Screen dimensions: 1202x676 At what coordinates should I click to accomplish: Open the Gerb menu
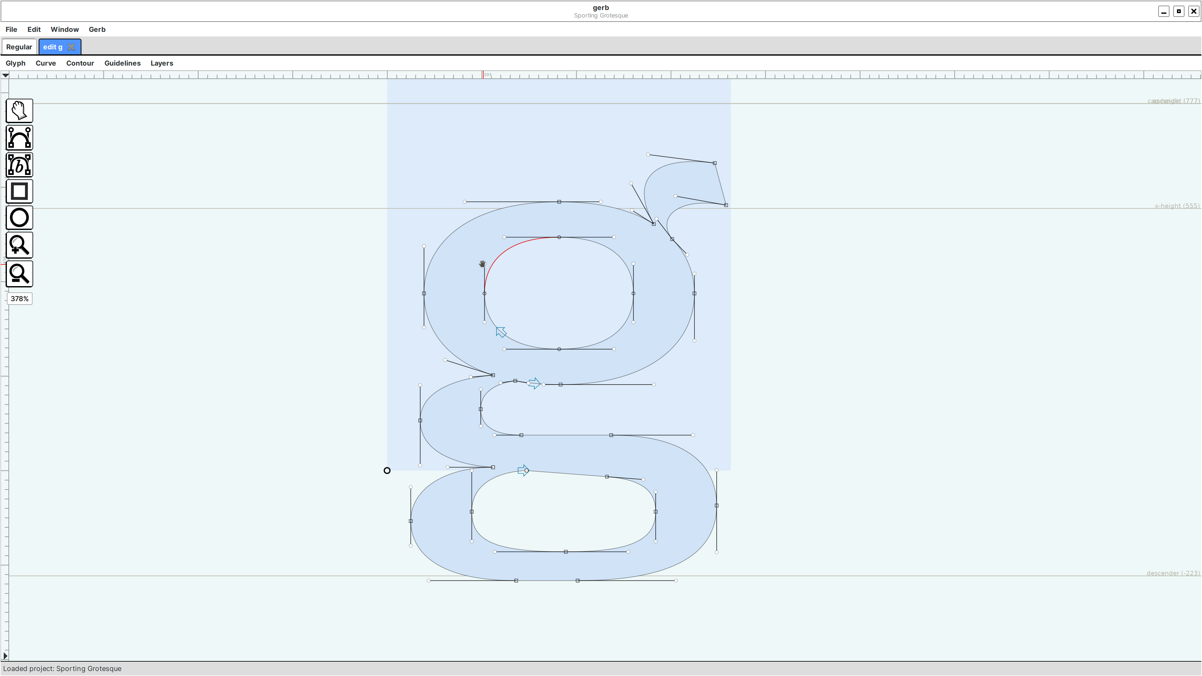pos(97,29)
